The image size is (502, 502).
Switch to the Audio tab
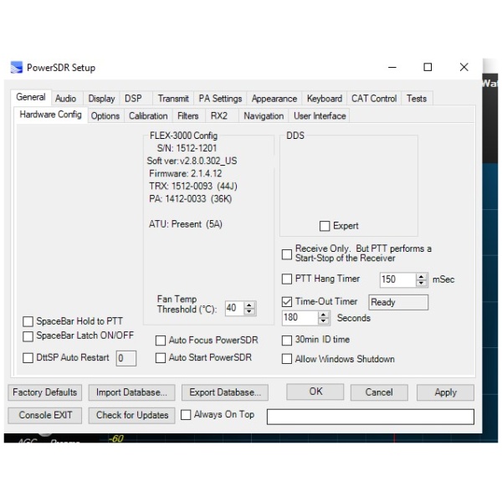(x=66, y=99)
